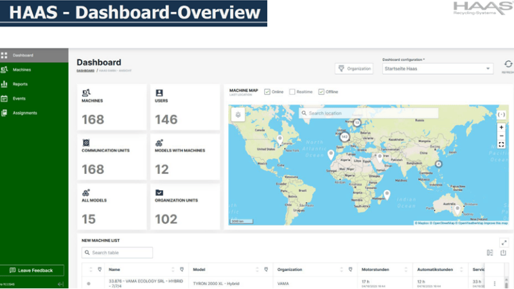Enable the Realtime checkbox
The height and width of the screenshot is (289, 514).
pos(292,92)
